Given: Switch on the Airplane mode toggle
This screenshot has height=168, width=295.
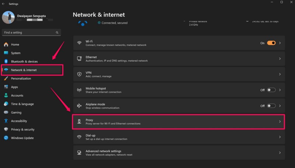Looking at the screenshot, I should (x=271, y=106).
